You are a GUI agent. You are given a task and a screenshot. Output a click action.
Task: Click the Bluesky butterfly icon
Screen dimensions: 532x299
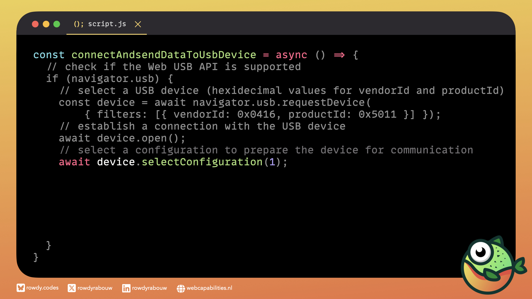(21, 288)
